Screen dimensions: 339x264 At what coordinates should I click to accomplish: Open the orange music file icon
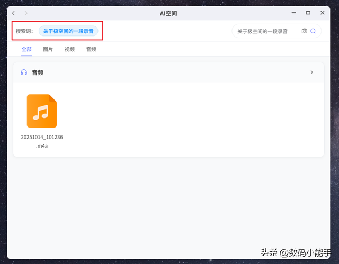click(x=41, y=111)
